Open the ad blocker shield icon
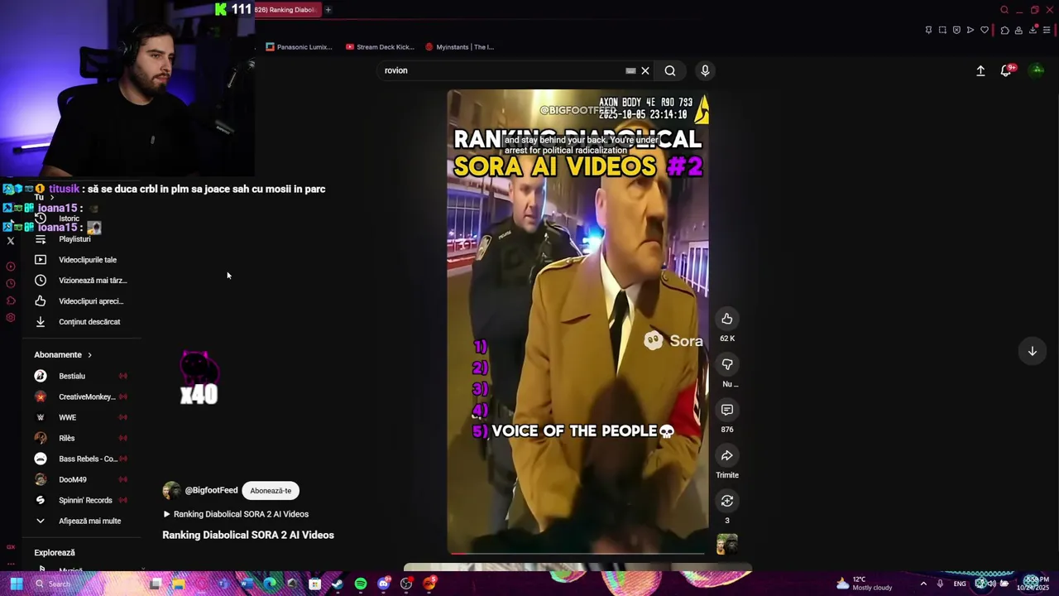 956,31
